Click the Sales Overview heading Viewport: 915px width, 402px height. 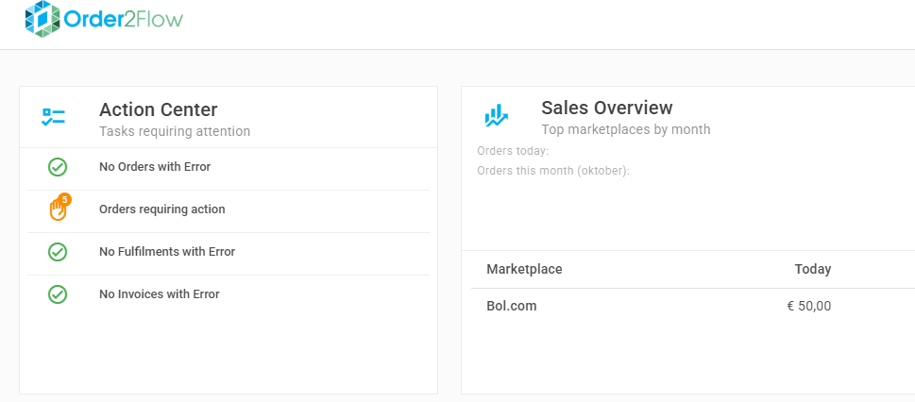point(606,108)
